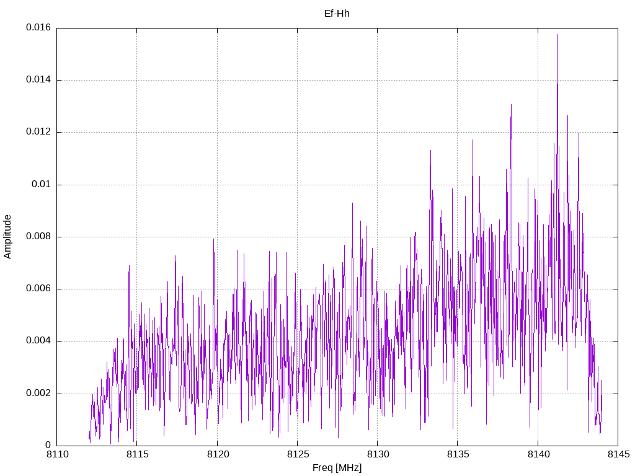635x476 pixels.
Task: Click the 0.01 y-axis tick label
Action: pyautogui.click(x=42, y=185)
